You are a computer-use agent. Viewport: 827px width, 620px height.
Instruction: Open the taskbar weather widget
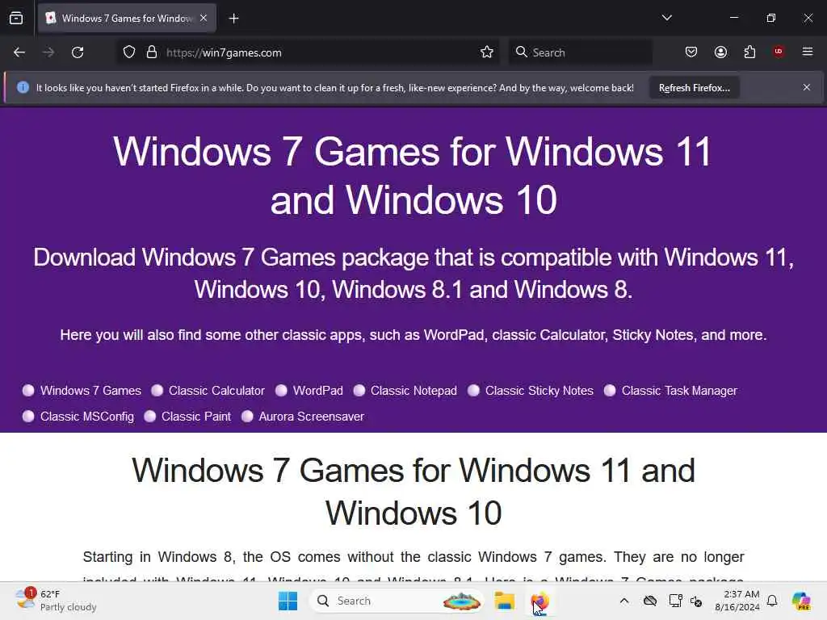tap(56, 601)
